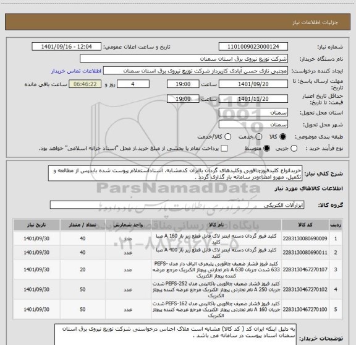Click item name PEFS-633 630 A
This screenshot has height=345, width=356.
(216, 269)
